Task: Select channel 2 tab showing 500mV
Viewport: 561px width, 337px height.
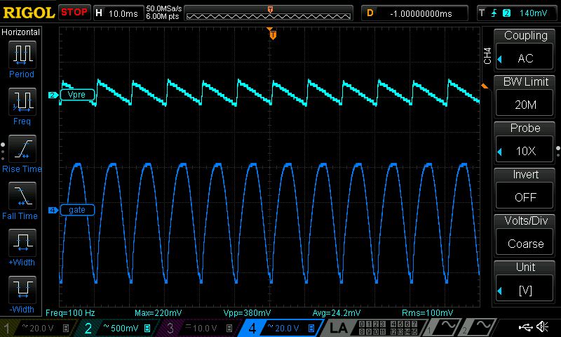Action: pos(118,328)
